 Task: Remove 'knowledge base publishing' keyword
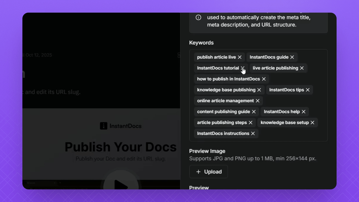[259, 90]
